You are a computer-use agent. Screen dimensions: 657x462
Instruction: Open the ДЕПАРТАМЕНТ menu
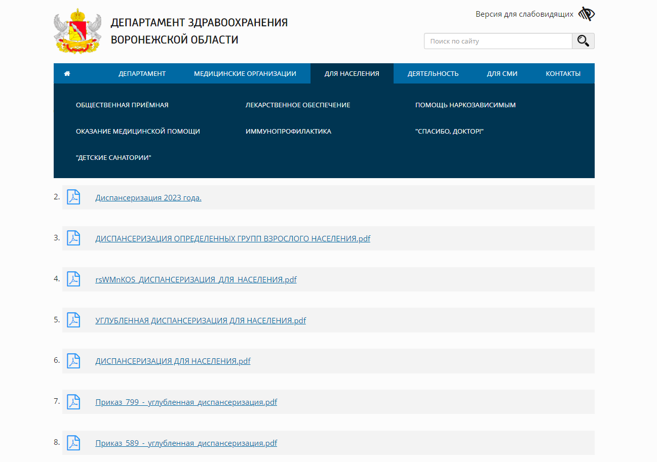[142, 73]
